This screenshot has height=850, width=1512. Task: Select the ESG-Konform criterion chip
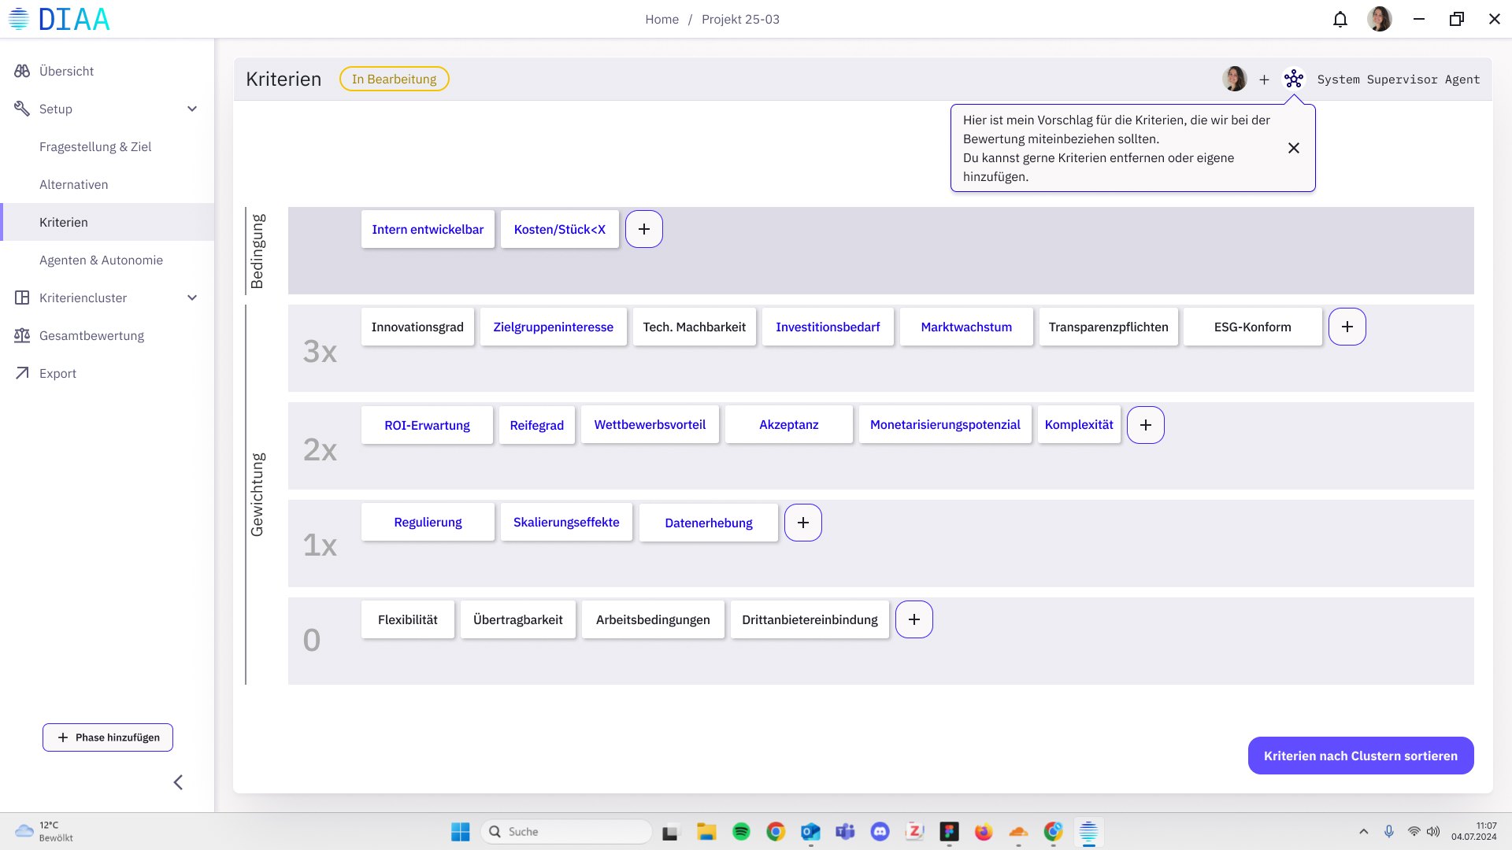point(1252,327)
